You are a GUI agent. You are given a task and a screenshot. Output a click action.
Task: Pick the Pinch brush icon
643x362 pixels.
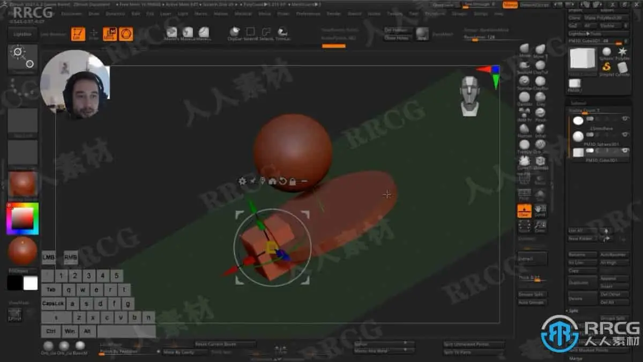coord(540,113)
